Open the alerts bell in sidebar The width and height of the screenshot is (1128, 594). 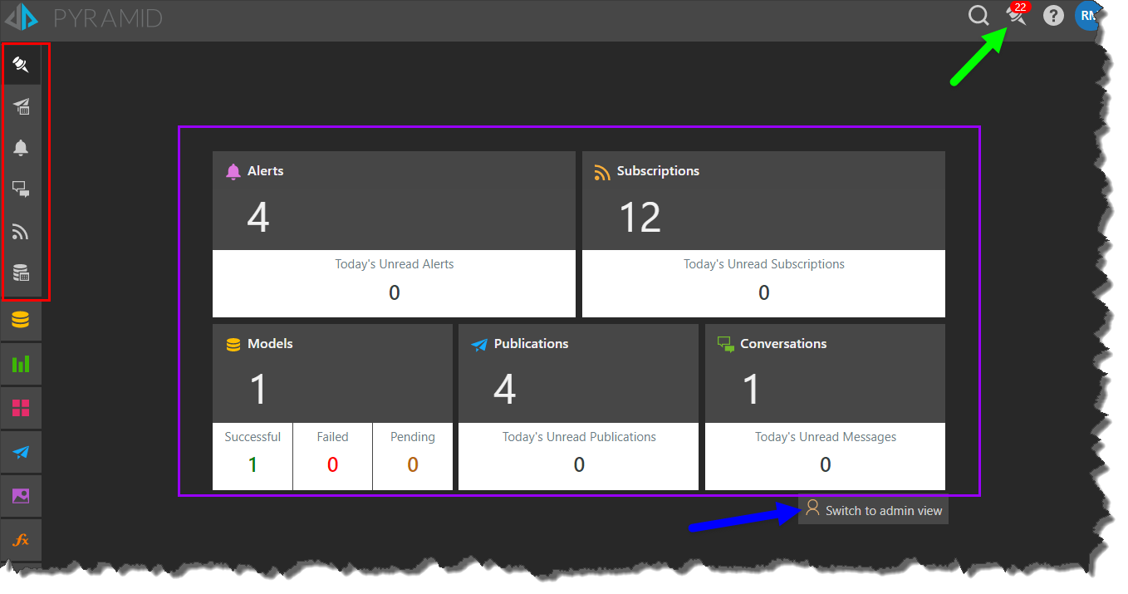22,148
